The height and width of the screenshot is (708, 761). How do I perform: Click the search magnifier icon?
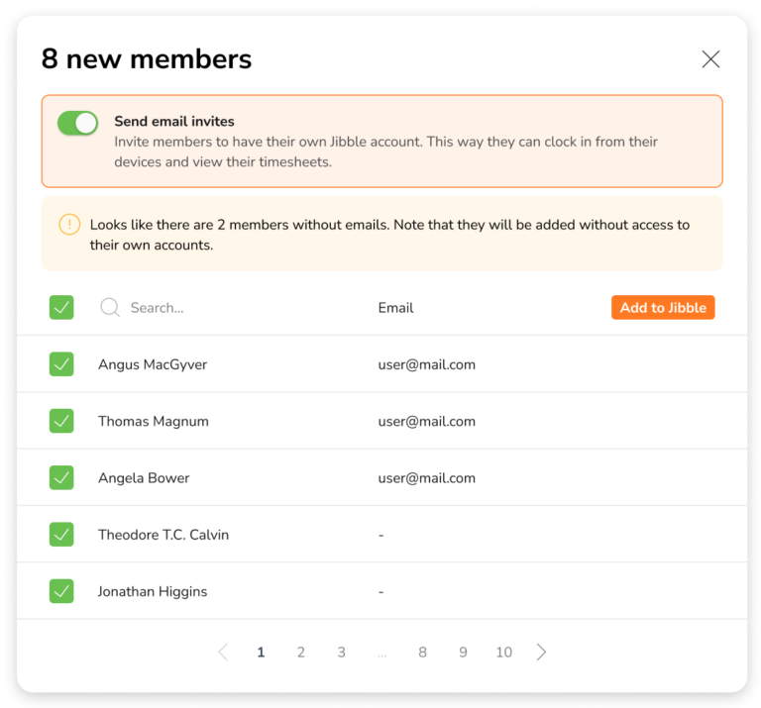click(x=110, y=307)
